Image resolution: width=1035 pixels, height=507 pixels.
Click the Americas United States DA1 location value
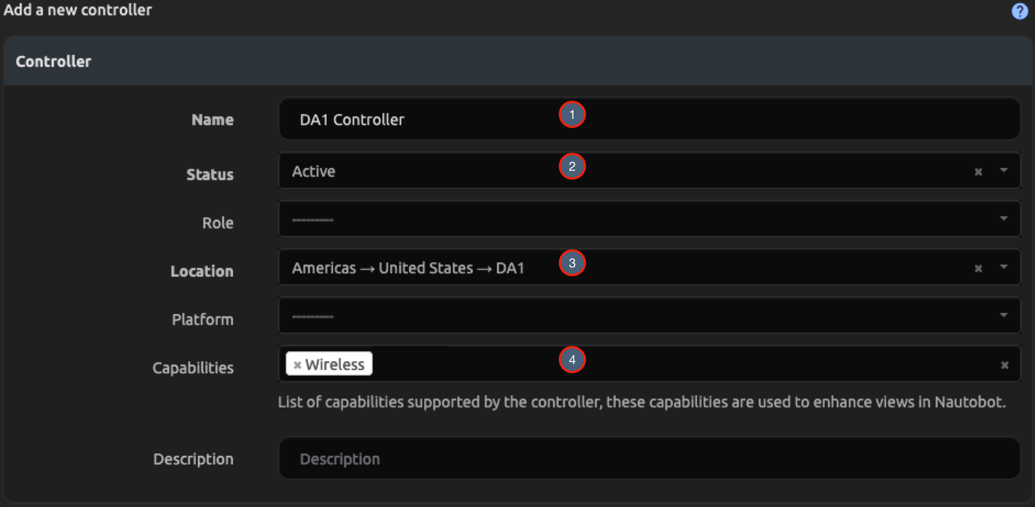408,268
